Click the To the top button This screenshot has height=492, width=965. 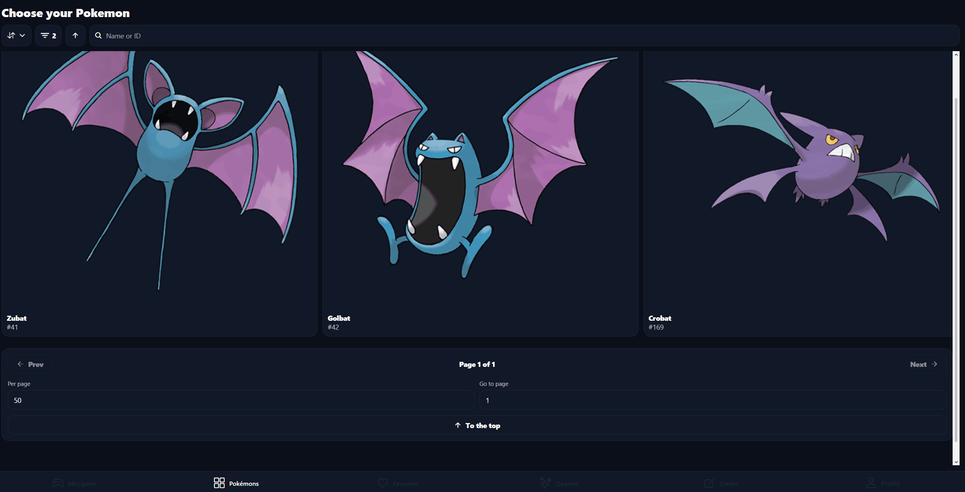pyautogui.click(x=477, y=425)
